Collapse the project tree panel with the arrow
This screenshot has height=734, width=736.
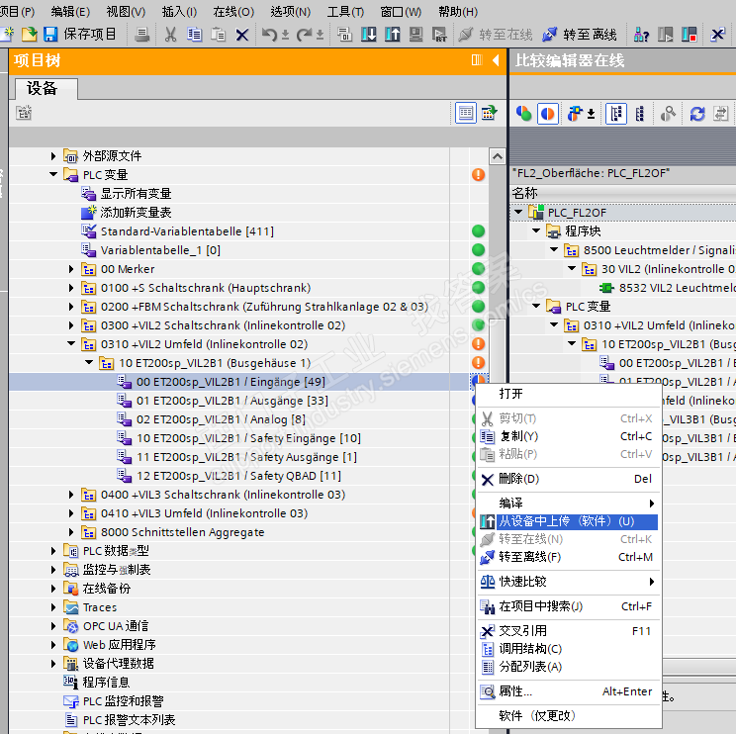496,61
